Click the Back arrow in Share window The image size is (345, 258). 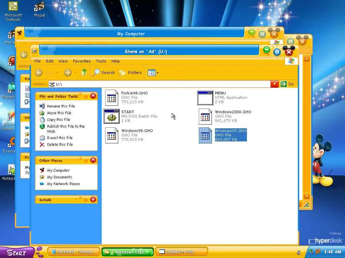pyautogui.click(x=39, y=73)
